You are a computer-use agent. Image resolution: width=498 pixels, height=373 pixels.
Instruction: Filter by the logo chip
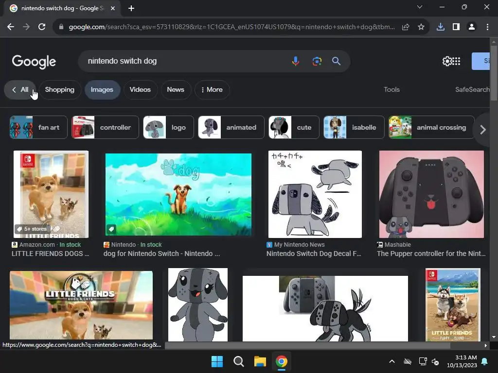[x=168, y=127]
